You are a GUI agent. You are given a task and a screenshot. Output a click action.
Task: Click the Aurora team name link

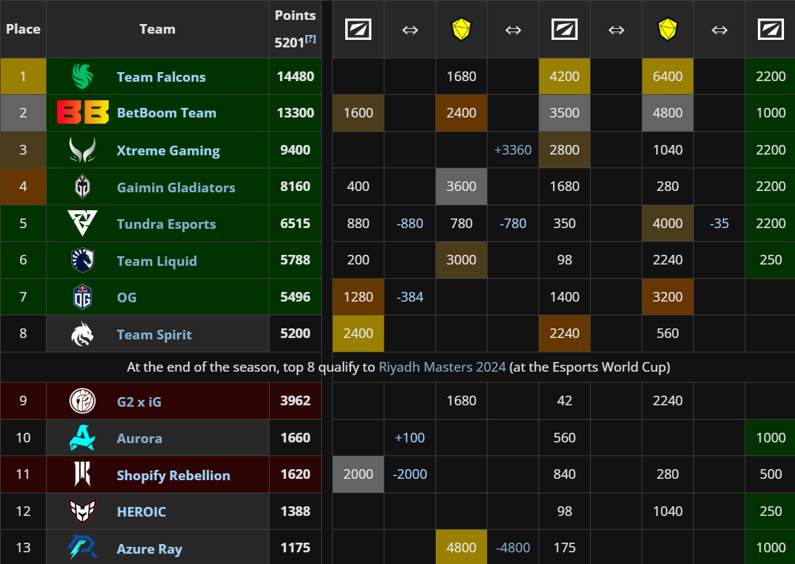pyautogui.click(x=140, y=438)
